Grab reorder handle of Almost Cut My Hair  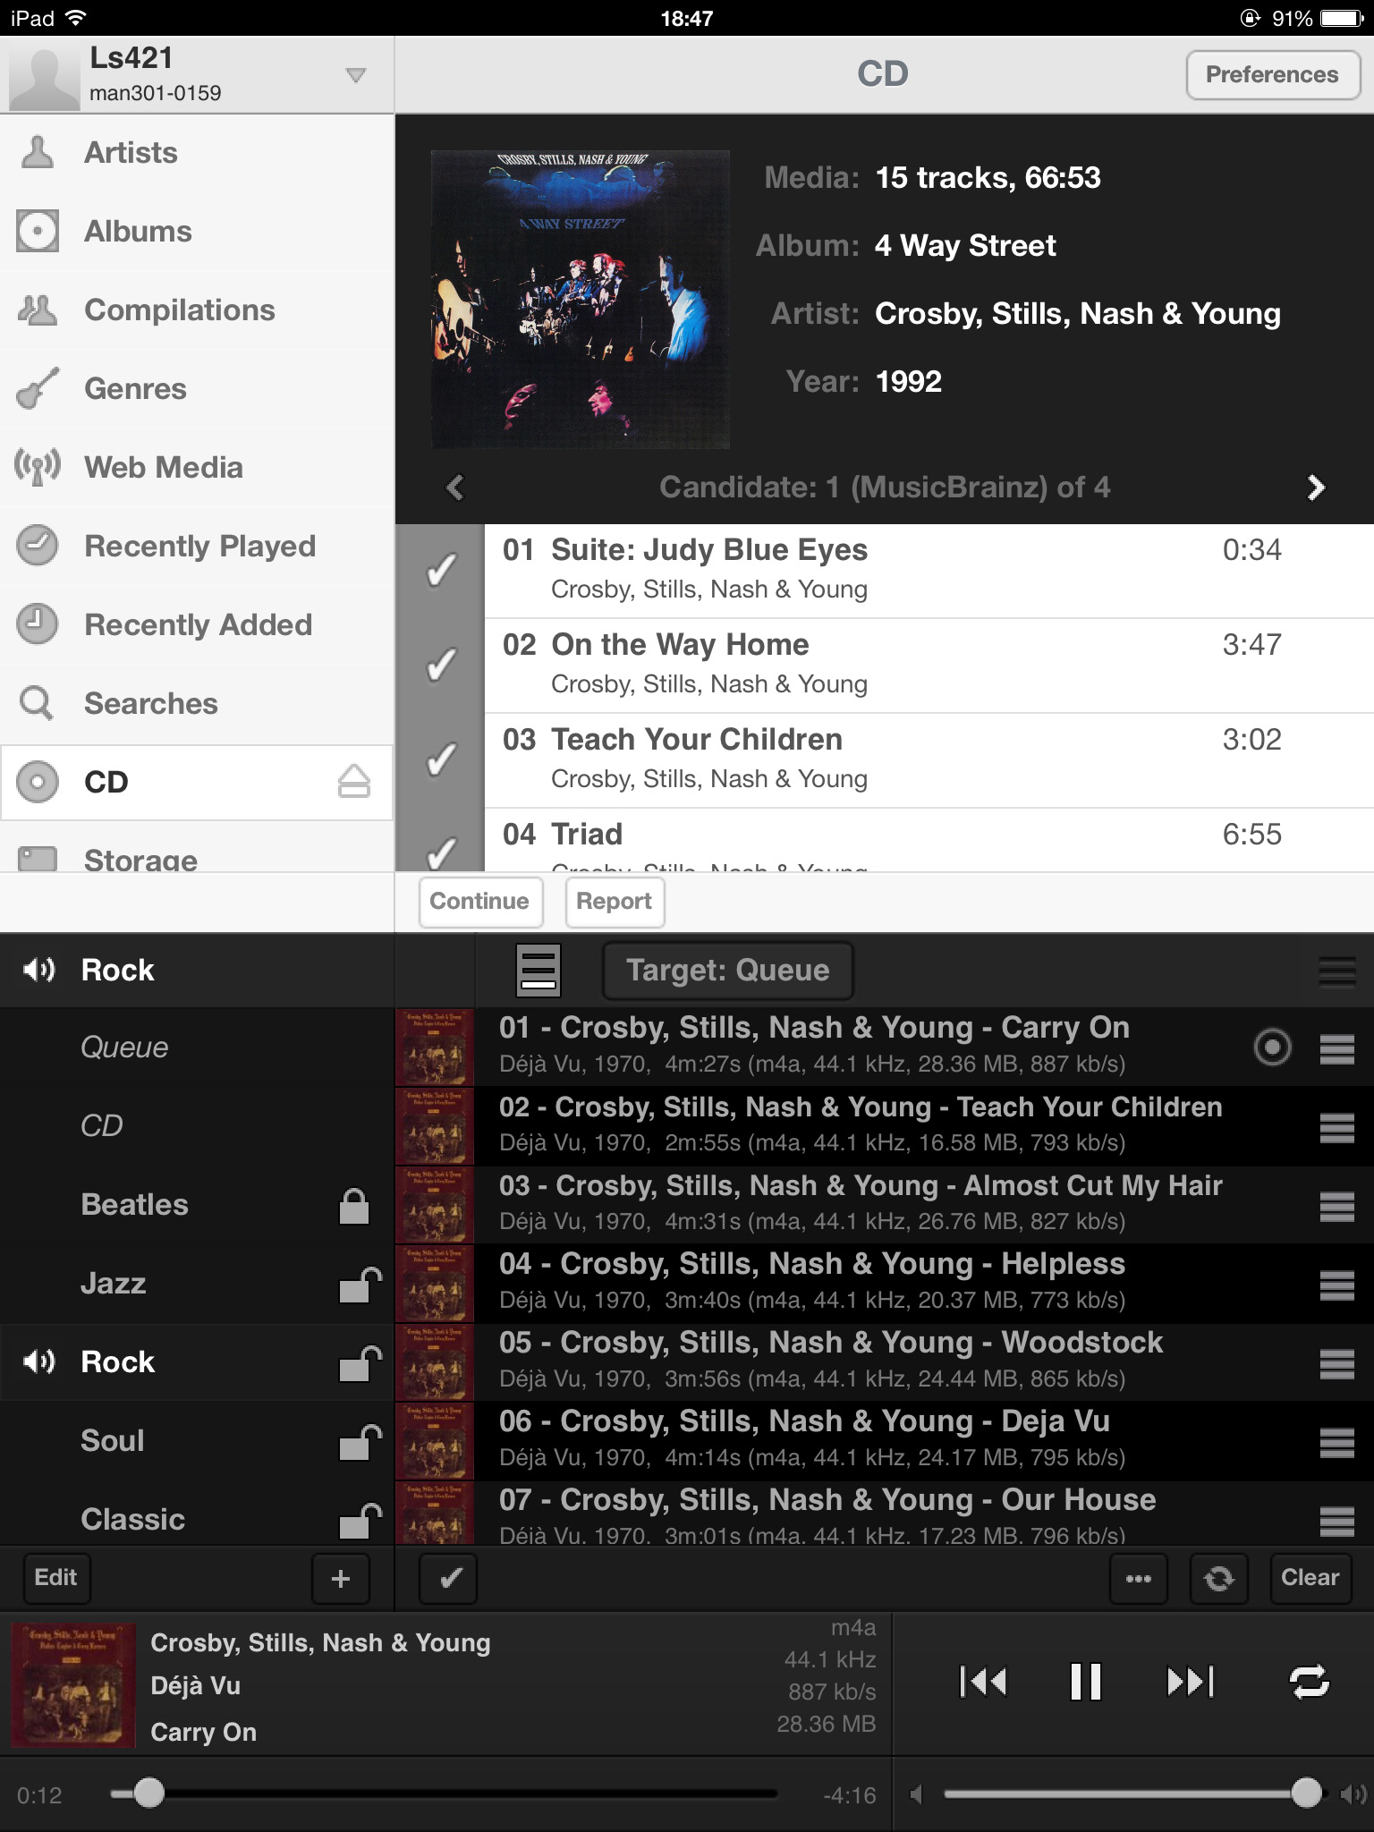coord(1336,1206)
